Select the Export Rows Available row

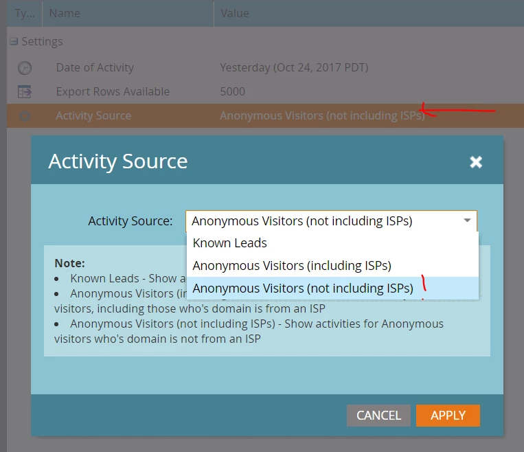(265, 91)
